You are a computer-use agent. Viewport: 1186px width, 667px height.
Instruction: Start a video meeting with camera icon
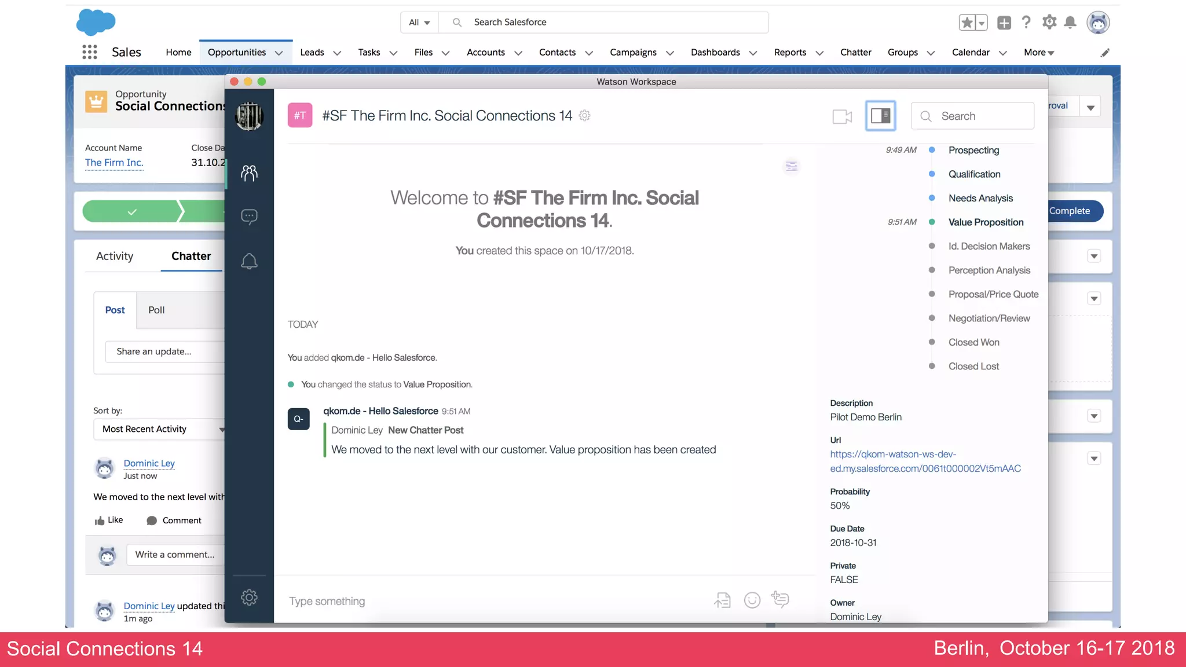(x=842, y=116)
